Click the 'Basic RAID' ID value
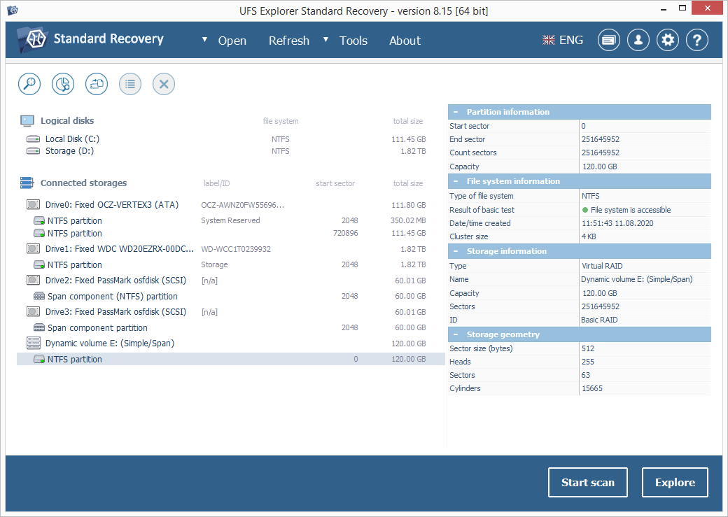728x517 pixels. (599, 320)
